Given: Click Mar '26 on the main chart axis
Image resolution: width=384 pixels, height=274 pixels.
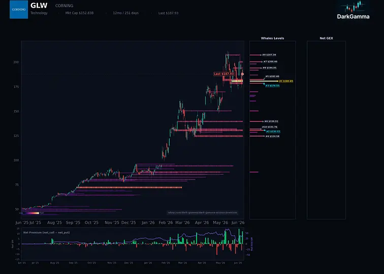Looking at the screenshot, I should [182, 223].
